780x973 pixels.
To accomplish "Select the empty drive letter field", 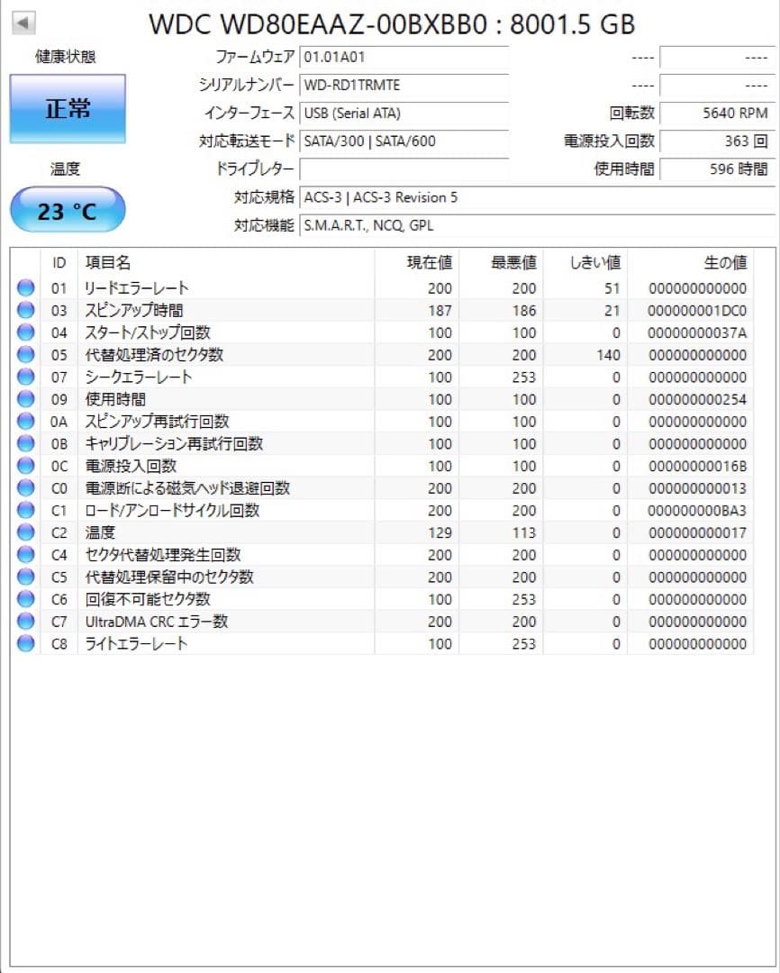I will coord(404,168).
